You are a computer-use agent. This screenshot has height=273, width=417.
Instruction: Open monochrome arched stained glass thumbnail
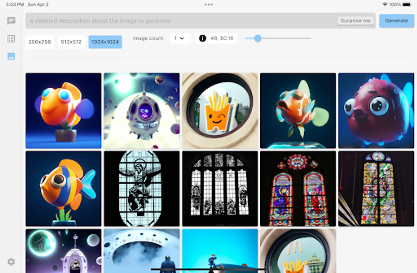[x=220, y=189]
